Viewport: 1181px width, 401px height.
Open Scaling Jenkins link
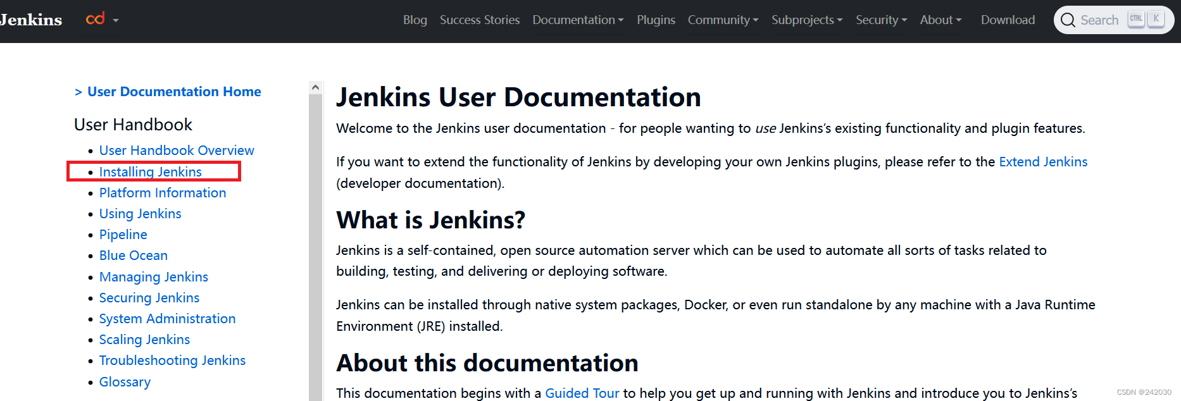145,340
